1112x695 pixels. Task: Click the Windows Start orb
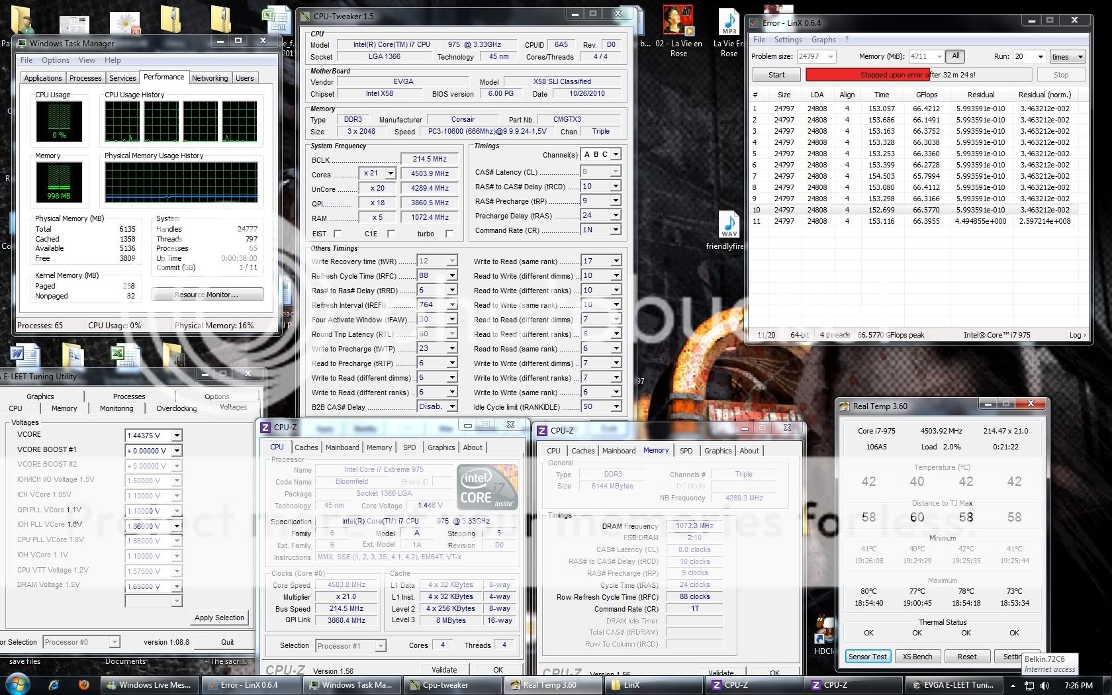click(x=18, y=684)
